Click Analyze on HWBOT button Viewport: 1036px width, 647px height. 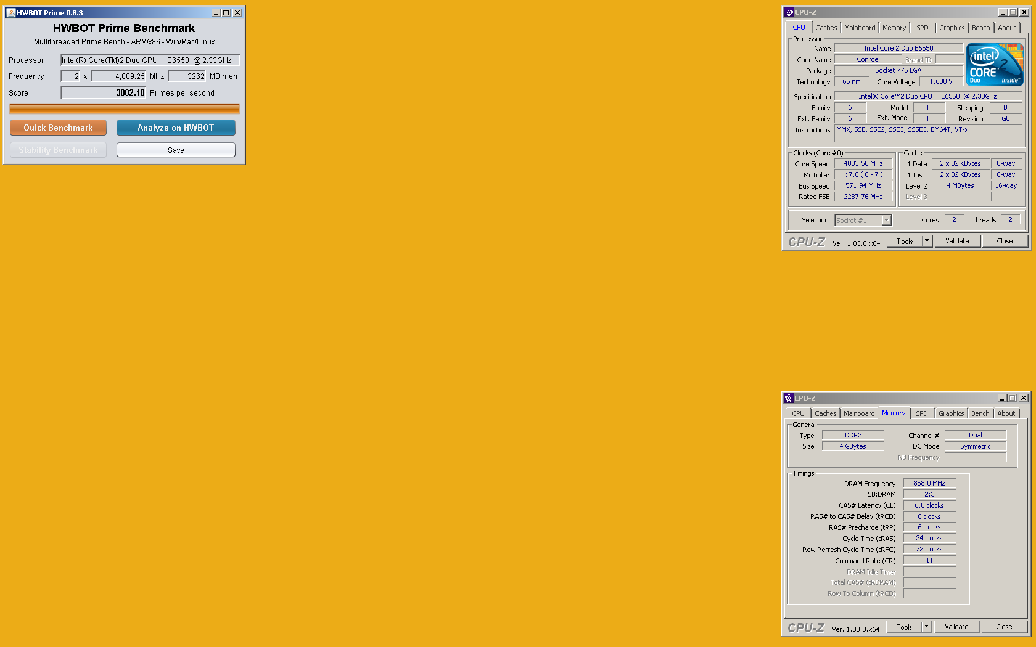176,128
